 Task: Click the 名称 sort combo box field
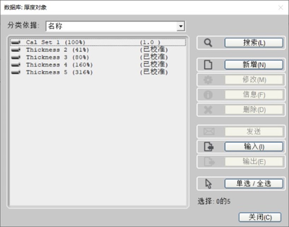point(111,26)
